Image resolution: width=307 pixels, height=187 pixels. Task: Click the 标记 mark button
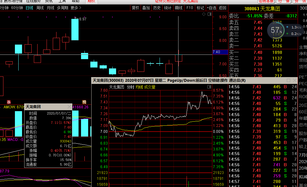pyautogui.click(x=200, y=8)
